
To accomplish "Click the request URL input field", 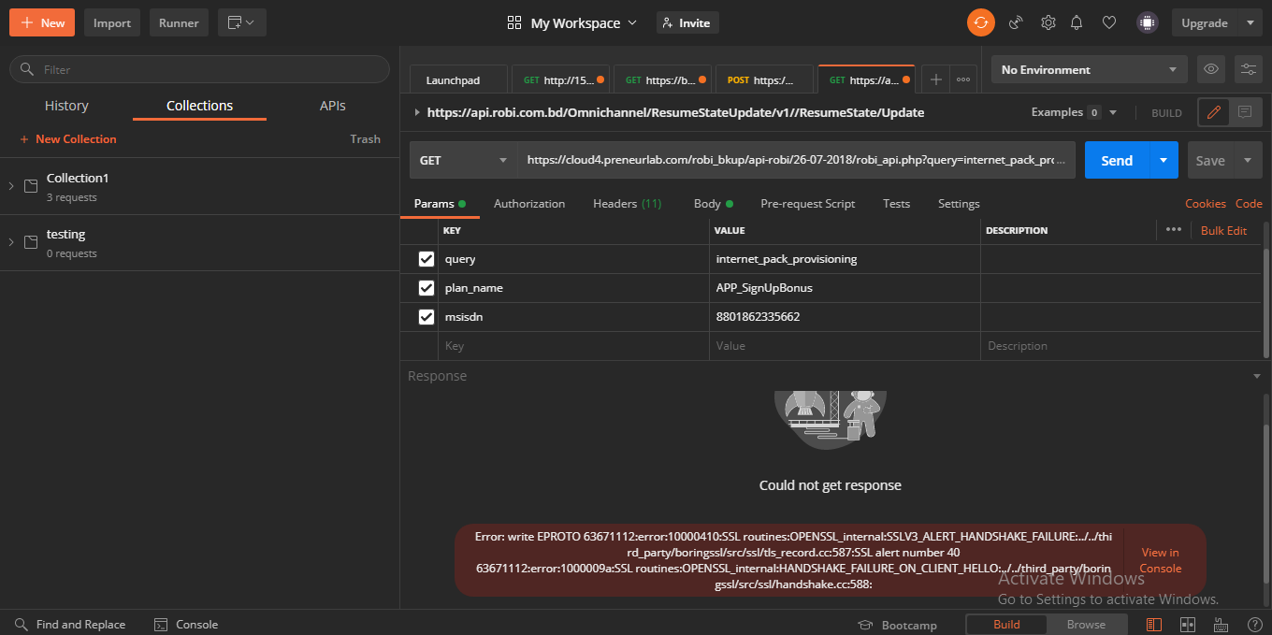I will point(797,160).
